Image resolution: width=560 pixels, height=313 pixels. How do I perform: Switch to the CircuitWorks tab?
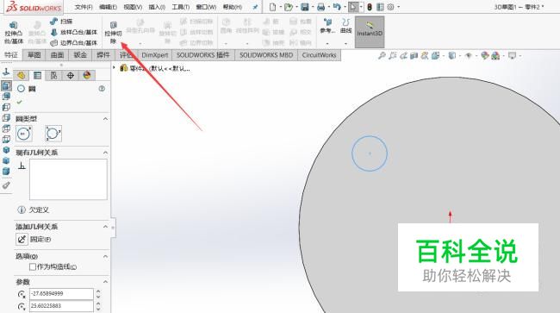[x=319, y=55]
